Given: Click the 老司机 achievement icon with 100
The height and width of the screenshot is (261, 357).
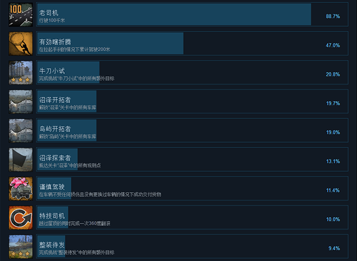Looking at the screenshot, I should coord(20,15).
